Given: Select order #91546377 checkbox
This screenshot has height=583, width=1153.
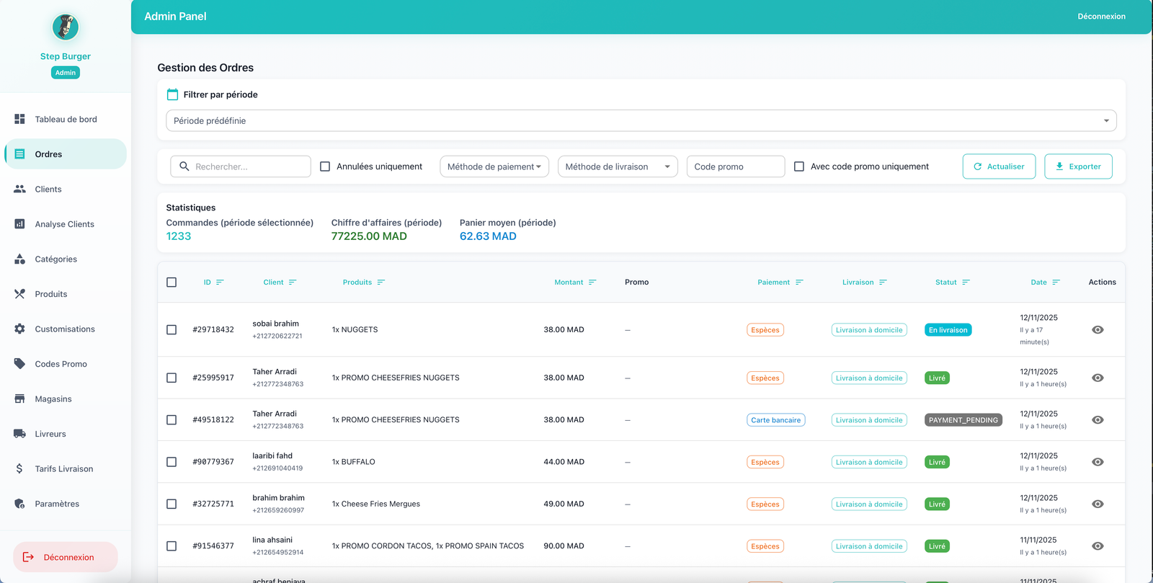Looking at the screenshot, I should pyautogui.click(x=172, y=546).
